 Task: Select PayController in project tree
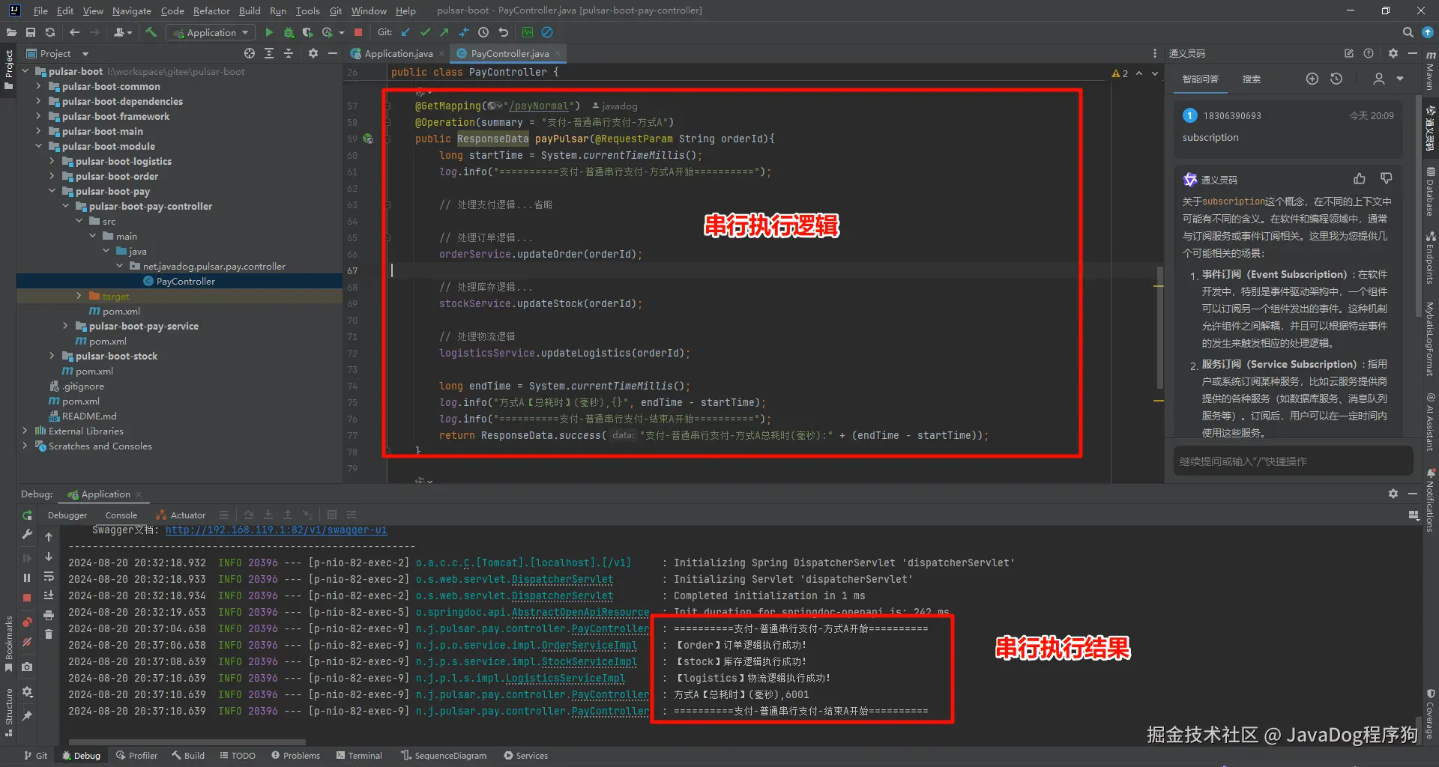tap(185, 281)
